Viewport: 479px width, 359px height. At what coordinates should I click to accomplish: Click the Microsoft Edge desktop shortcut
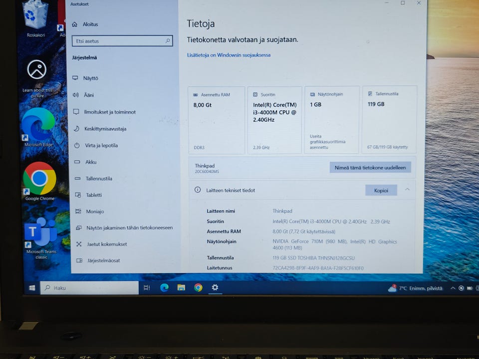point(38,128)
